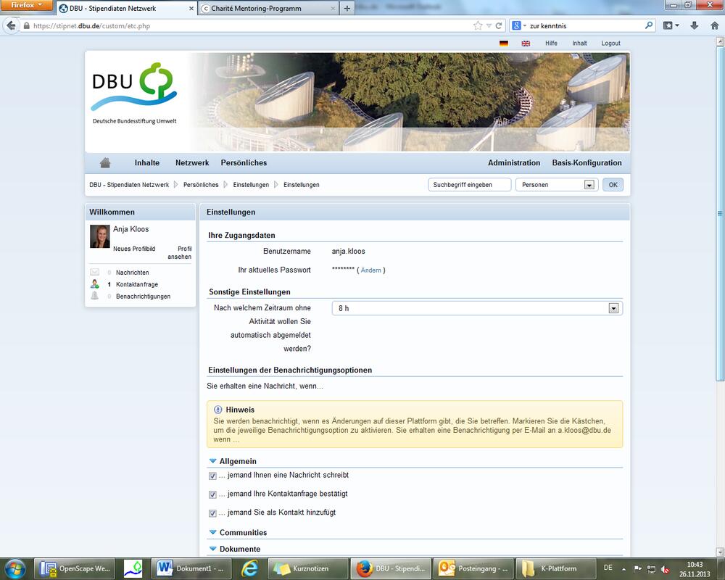This screenshot has height=580, width=725.
Task: Uncheck 'jemand Sie als Kontakt hinzufügt'
Action: pyautogui.click(x=212, y=513)
